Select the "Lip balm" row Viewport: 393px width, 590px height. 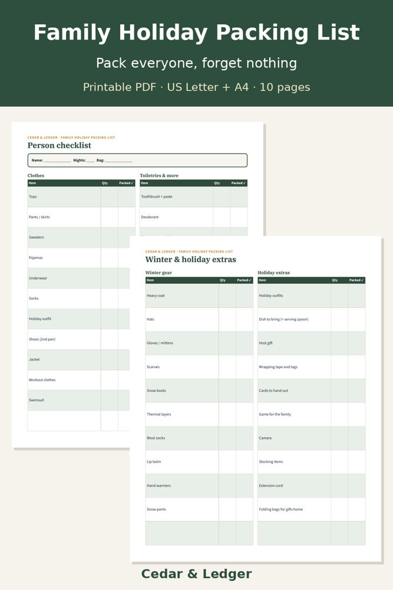pyautogui.click(x=199, y=462)
